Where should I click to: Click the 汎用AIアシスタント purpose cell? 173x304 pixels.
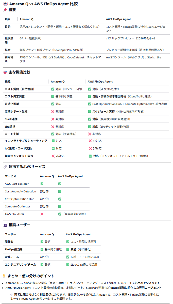[x=60, y=27]
